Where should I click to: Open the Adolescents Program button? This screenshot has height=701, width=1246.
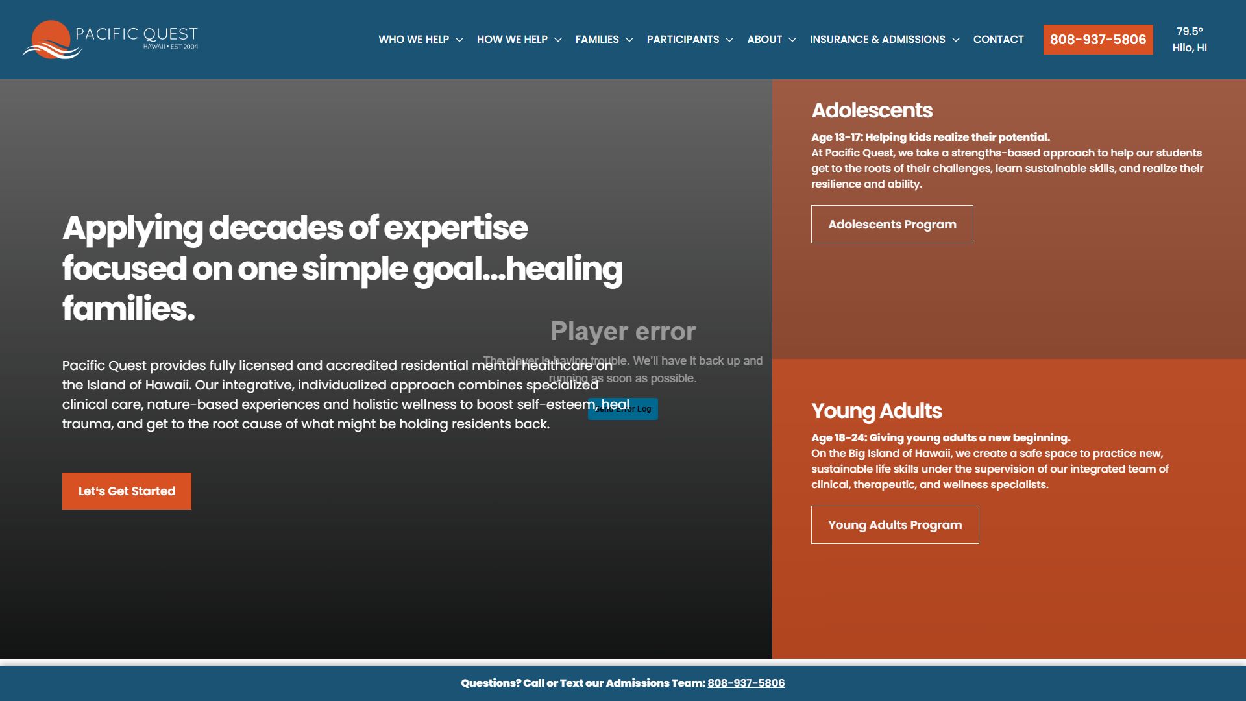tap(892, 225)
